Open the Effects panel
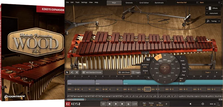Viewport: 223px width, 107px height. 213,8
